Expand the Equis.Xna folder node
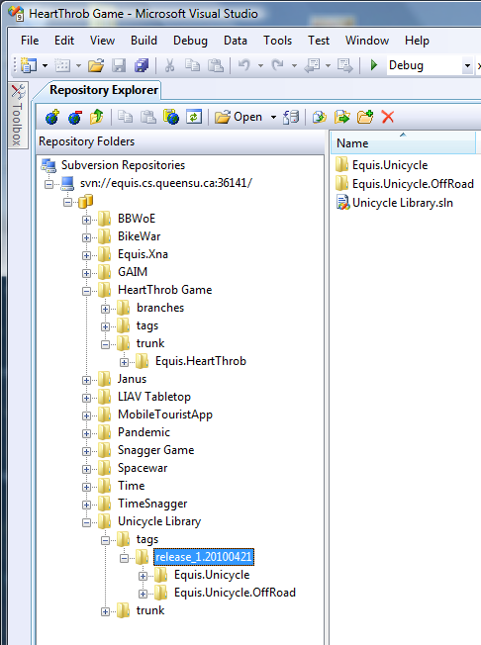 tap(86, 255)
